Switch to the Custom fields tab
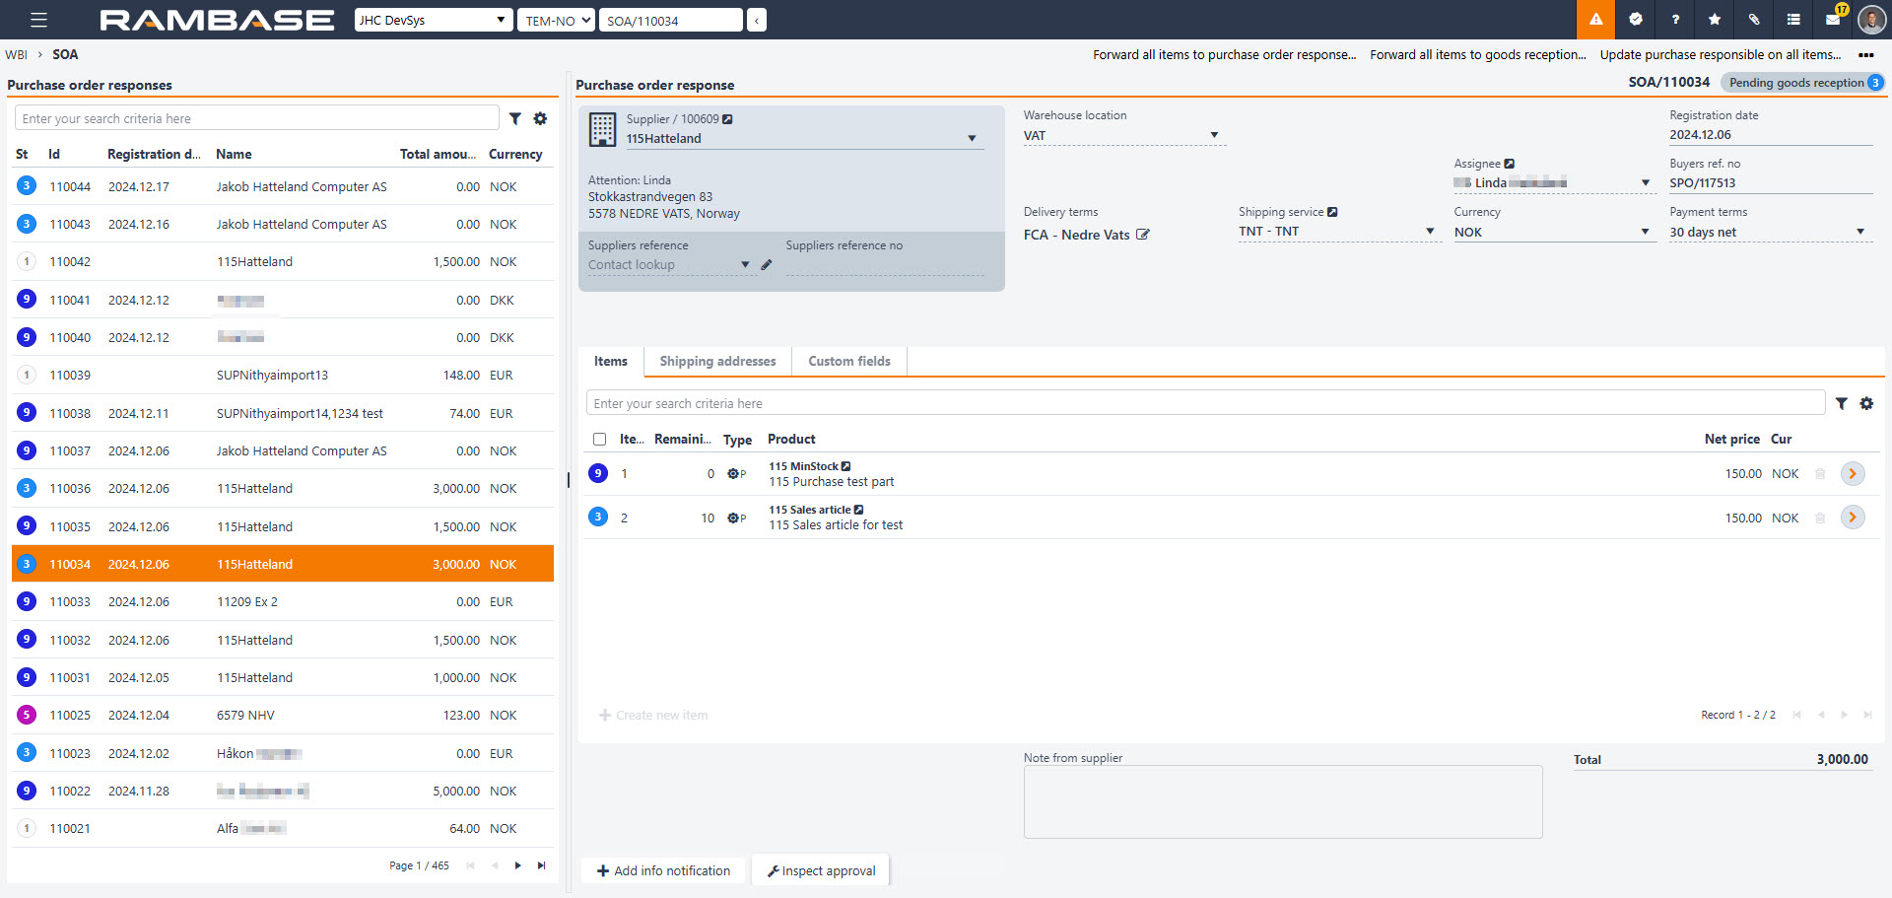Viewport: 1892px width, 898px height. coord(848,362)
